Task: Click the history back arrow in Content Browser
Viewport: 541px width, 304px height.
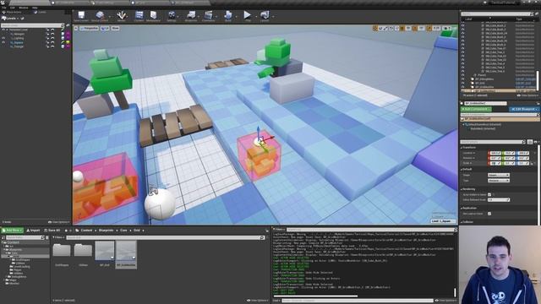Action: pos(66,231)
